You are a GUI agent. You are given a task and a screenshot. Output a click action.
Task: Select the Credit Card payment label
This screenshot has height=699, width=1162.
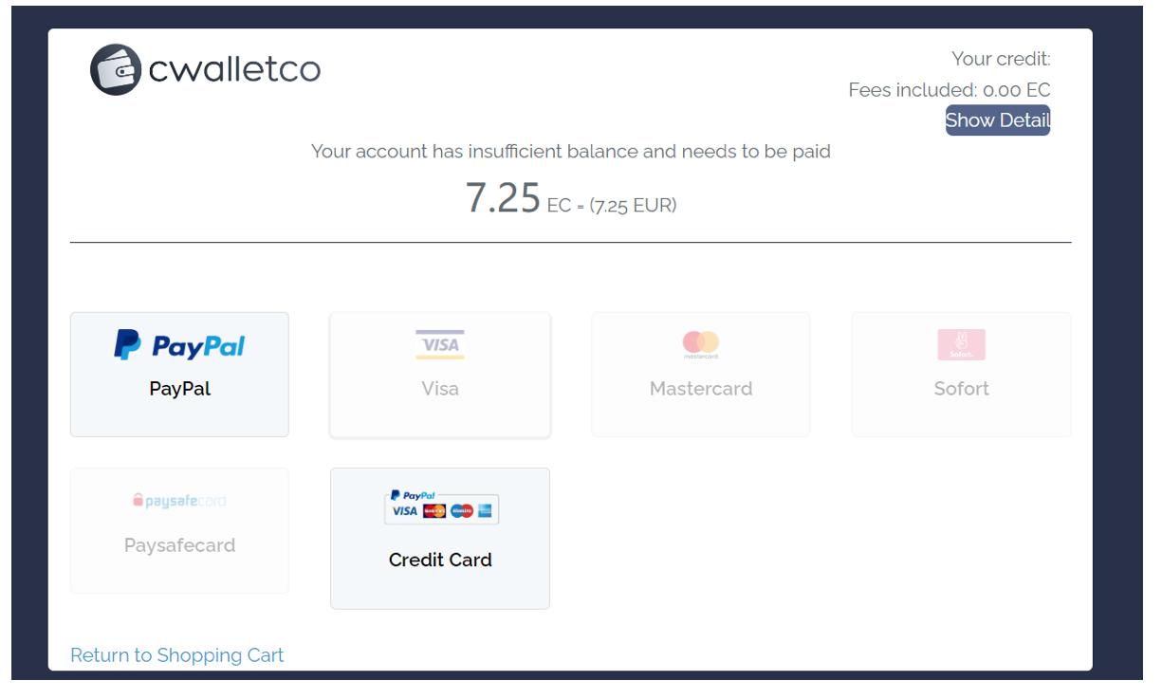point(440,560)
